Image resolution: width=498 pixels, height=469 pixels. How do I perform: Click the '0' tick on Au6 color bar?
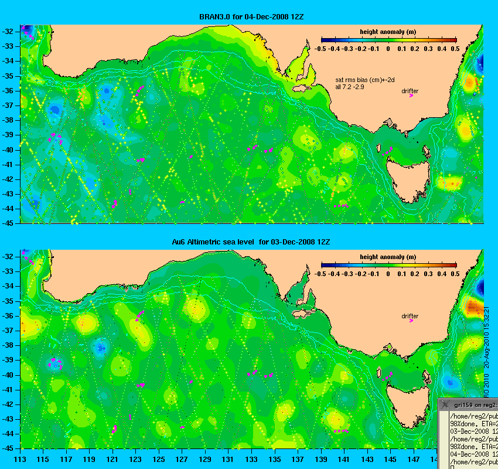coord(388,274)
